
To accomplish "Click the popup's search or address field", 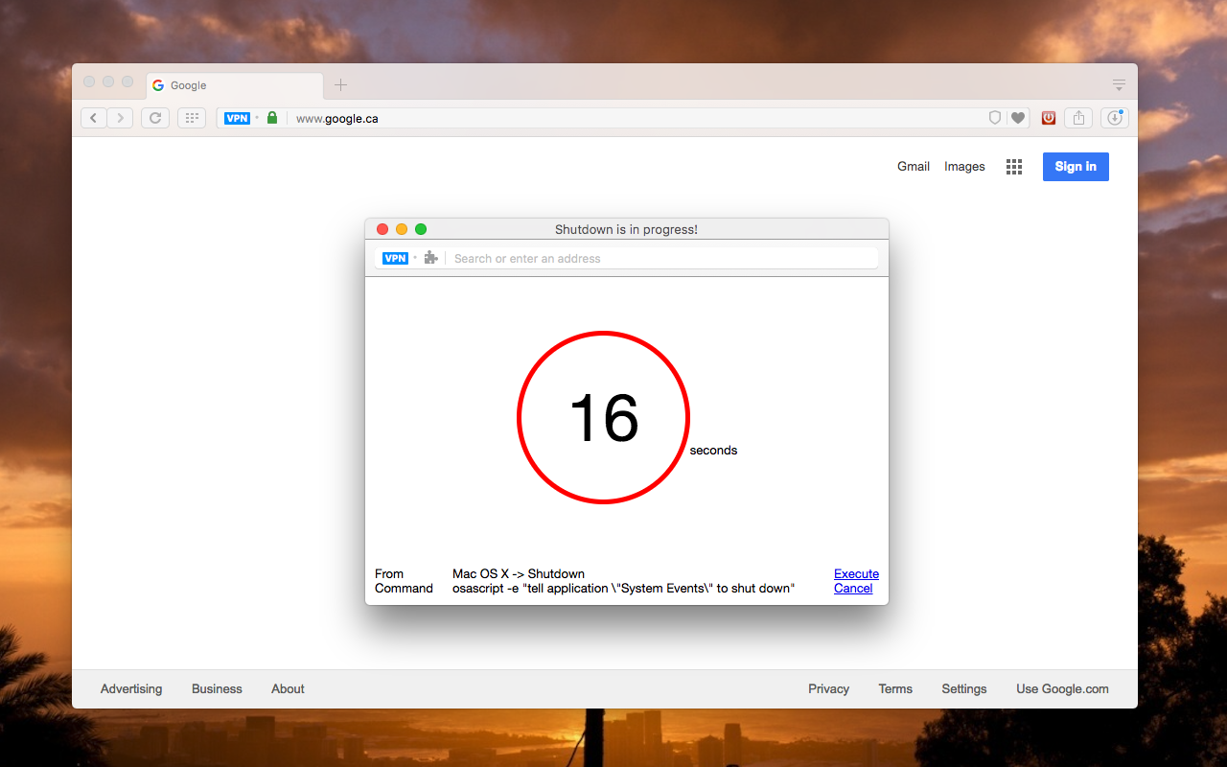I will pos(661,258).
